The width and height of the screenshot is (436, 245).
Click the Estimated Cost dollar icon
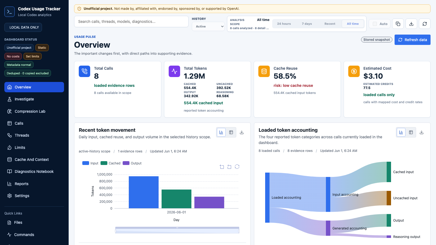354,71
